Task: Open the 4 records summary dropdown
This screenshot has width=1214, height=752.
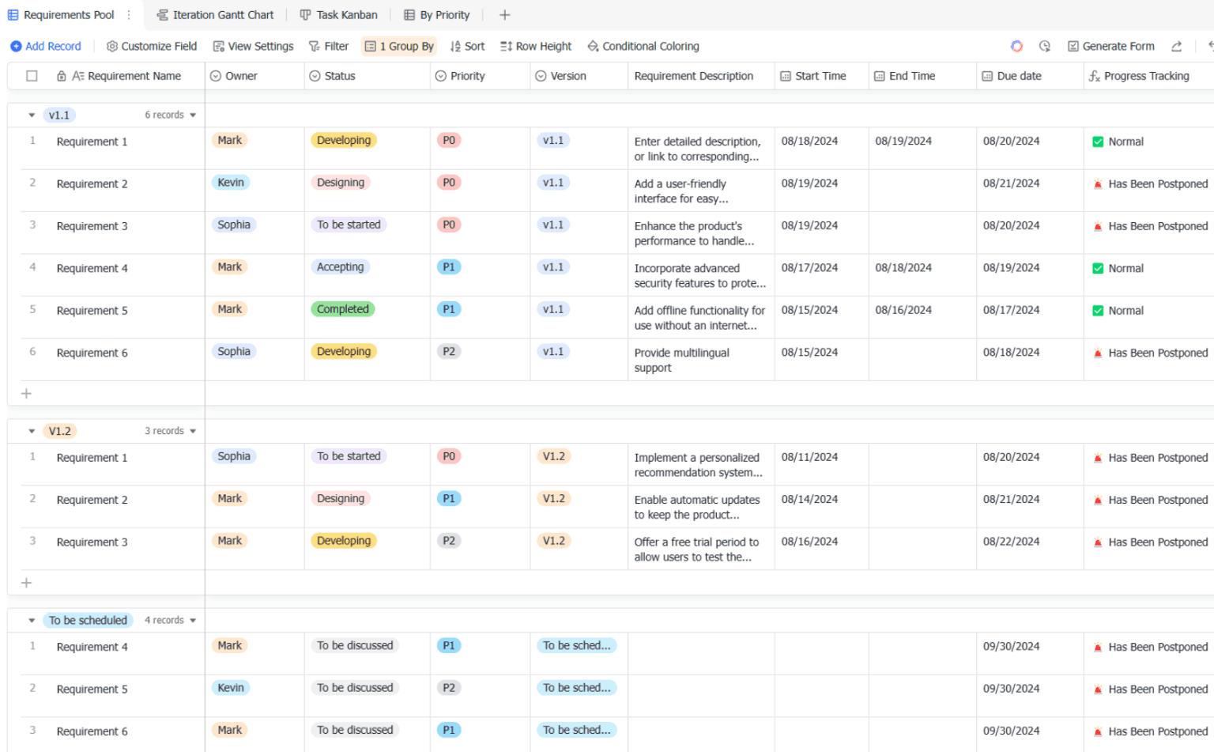Action: [x=170, y=621]
